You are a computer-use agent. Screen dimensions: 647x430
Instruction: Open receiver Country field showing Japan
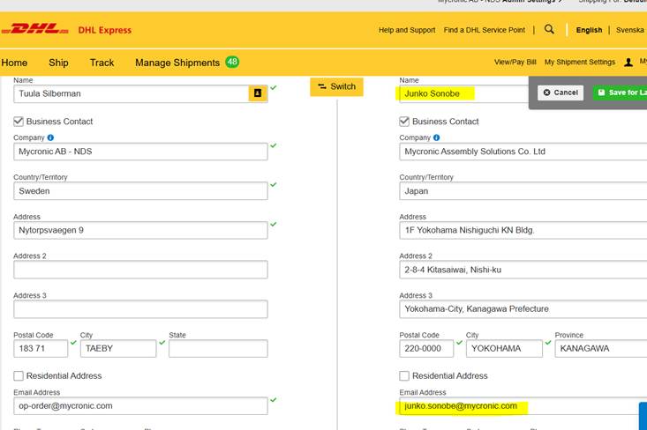coord(523,191)
